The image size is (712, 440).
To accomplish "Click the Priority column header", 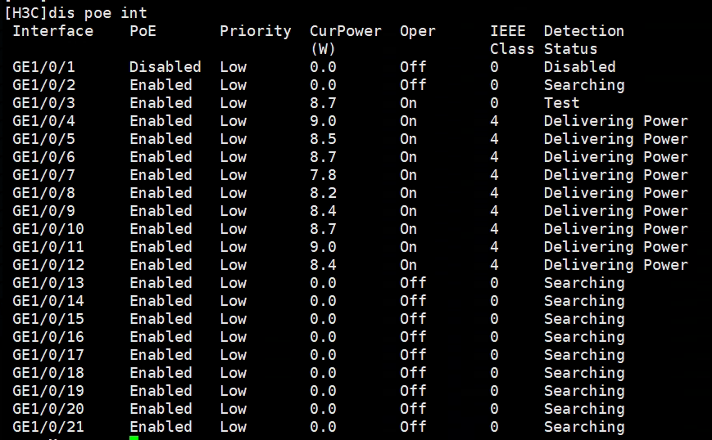I will click(x=255, y=31).
